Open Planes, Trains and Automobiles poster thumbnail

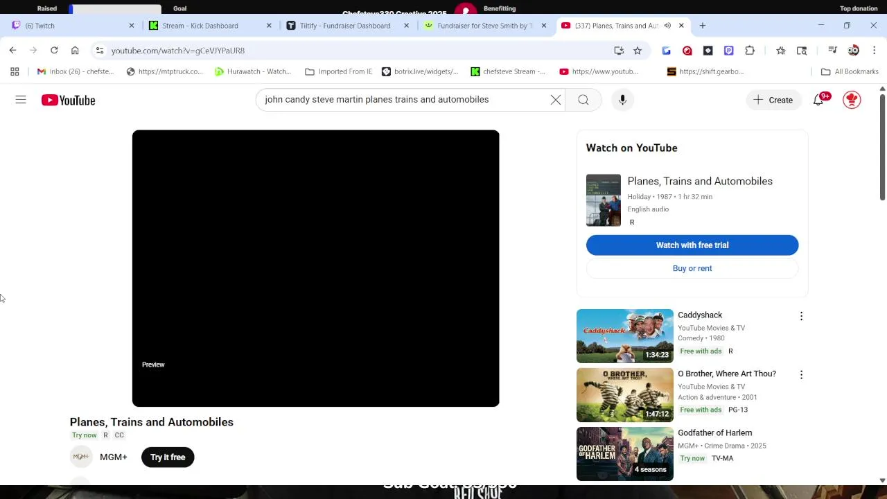604,200
